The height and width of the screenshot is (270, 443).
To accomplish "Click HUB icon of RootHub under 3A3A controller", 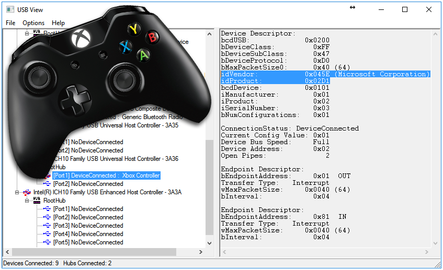I will (37, 201).
